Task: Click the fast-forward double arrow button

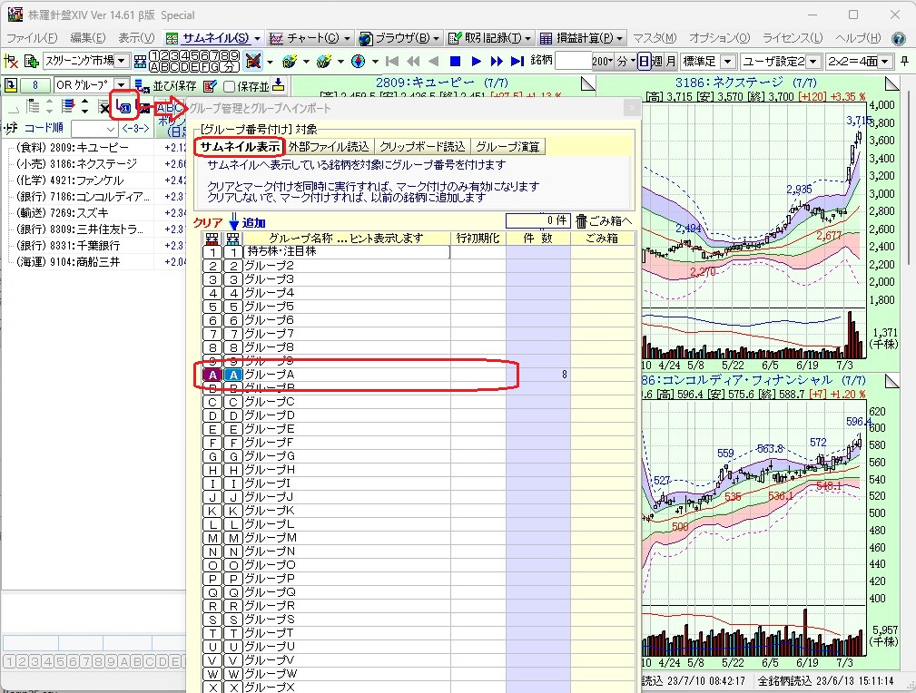Action: coord(497,61)
